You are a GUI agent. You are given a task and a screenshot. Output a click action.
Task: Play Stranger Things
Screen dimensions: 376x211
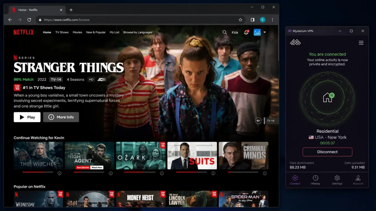tap(27, 117)
